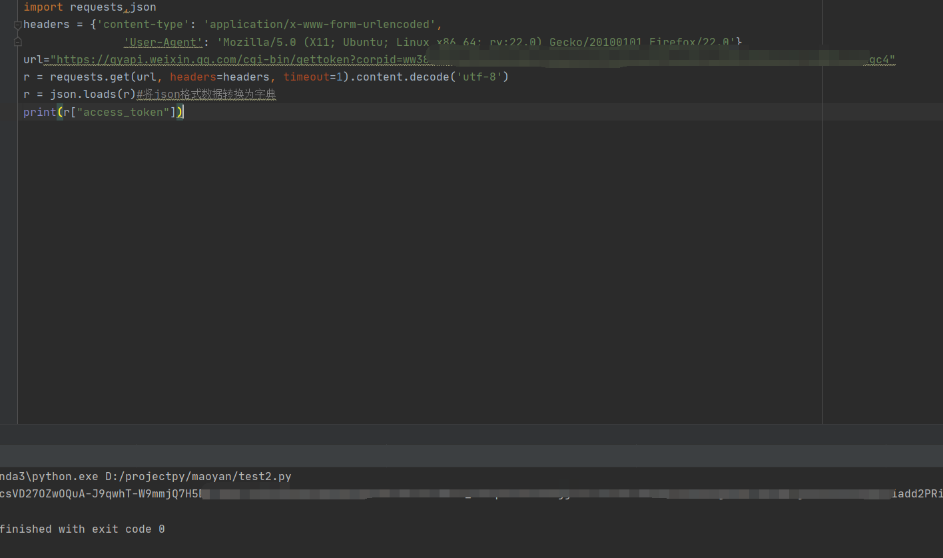Screen dimensions: 943x558
Task: Click the access token output line in console
Action: click(x=471, y=494)
